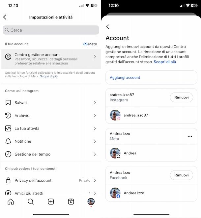Open the Search tab magnifier icon
The image size is (201, 218).
(x=31, y=201)
